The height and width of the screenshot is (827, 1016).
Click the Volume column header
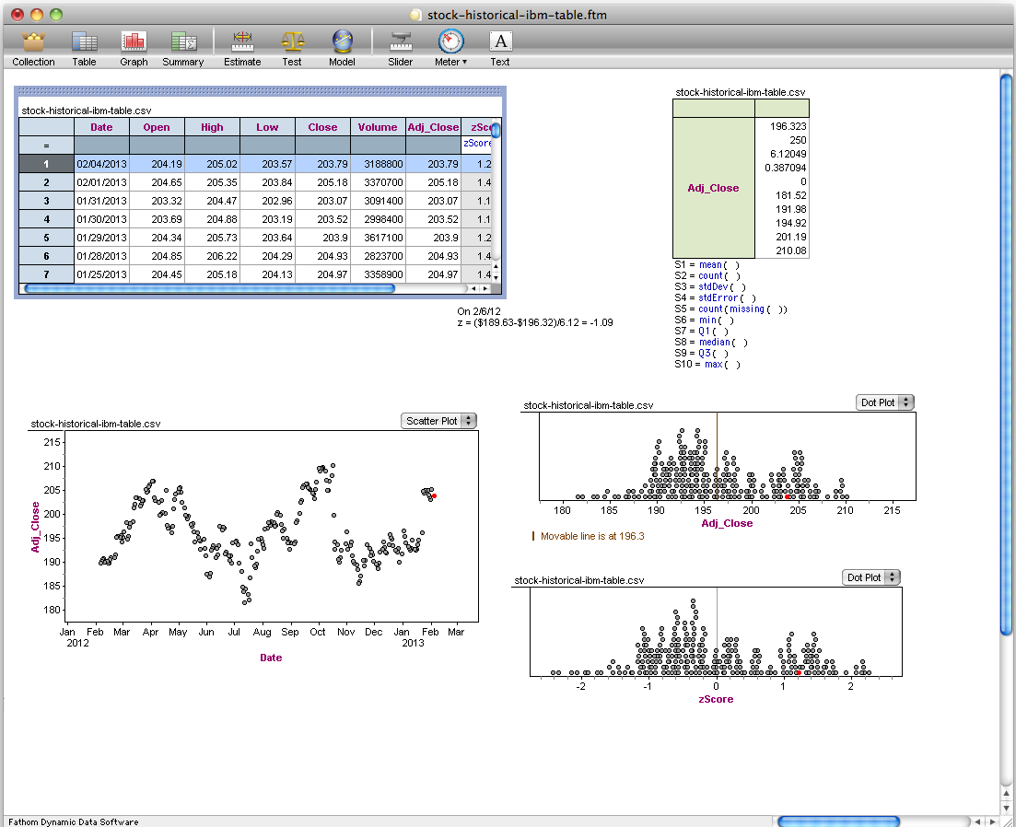(378, 127)
